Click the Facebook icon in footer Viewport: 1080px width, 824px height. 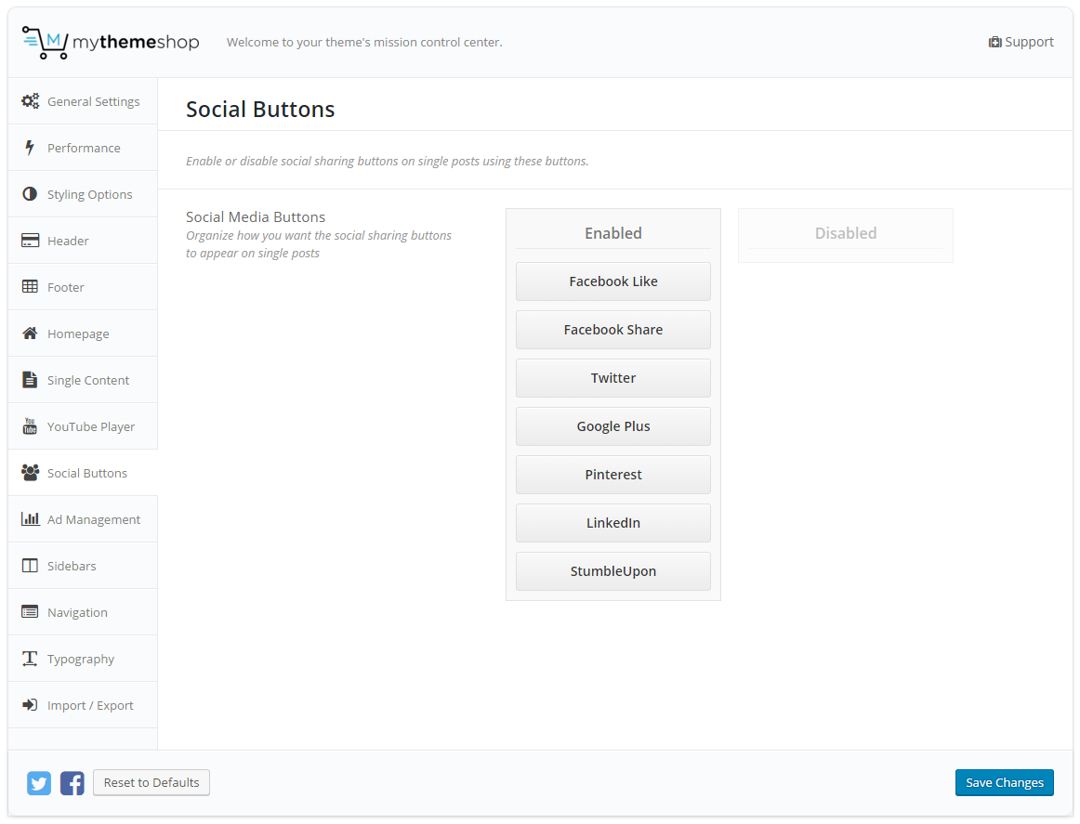point(72,783)
